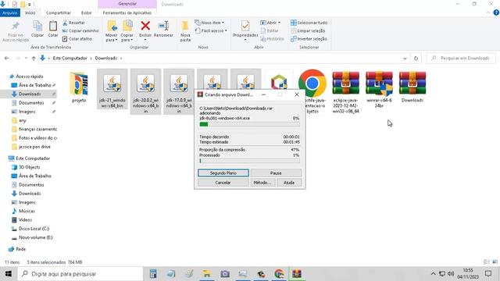Open the Abrir dropdown in ribbon

pos(270,23)
